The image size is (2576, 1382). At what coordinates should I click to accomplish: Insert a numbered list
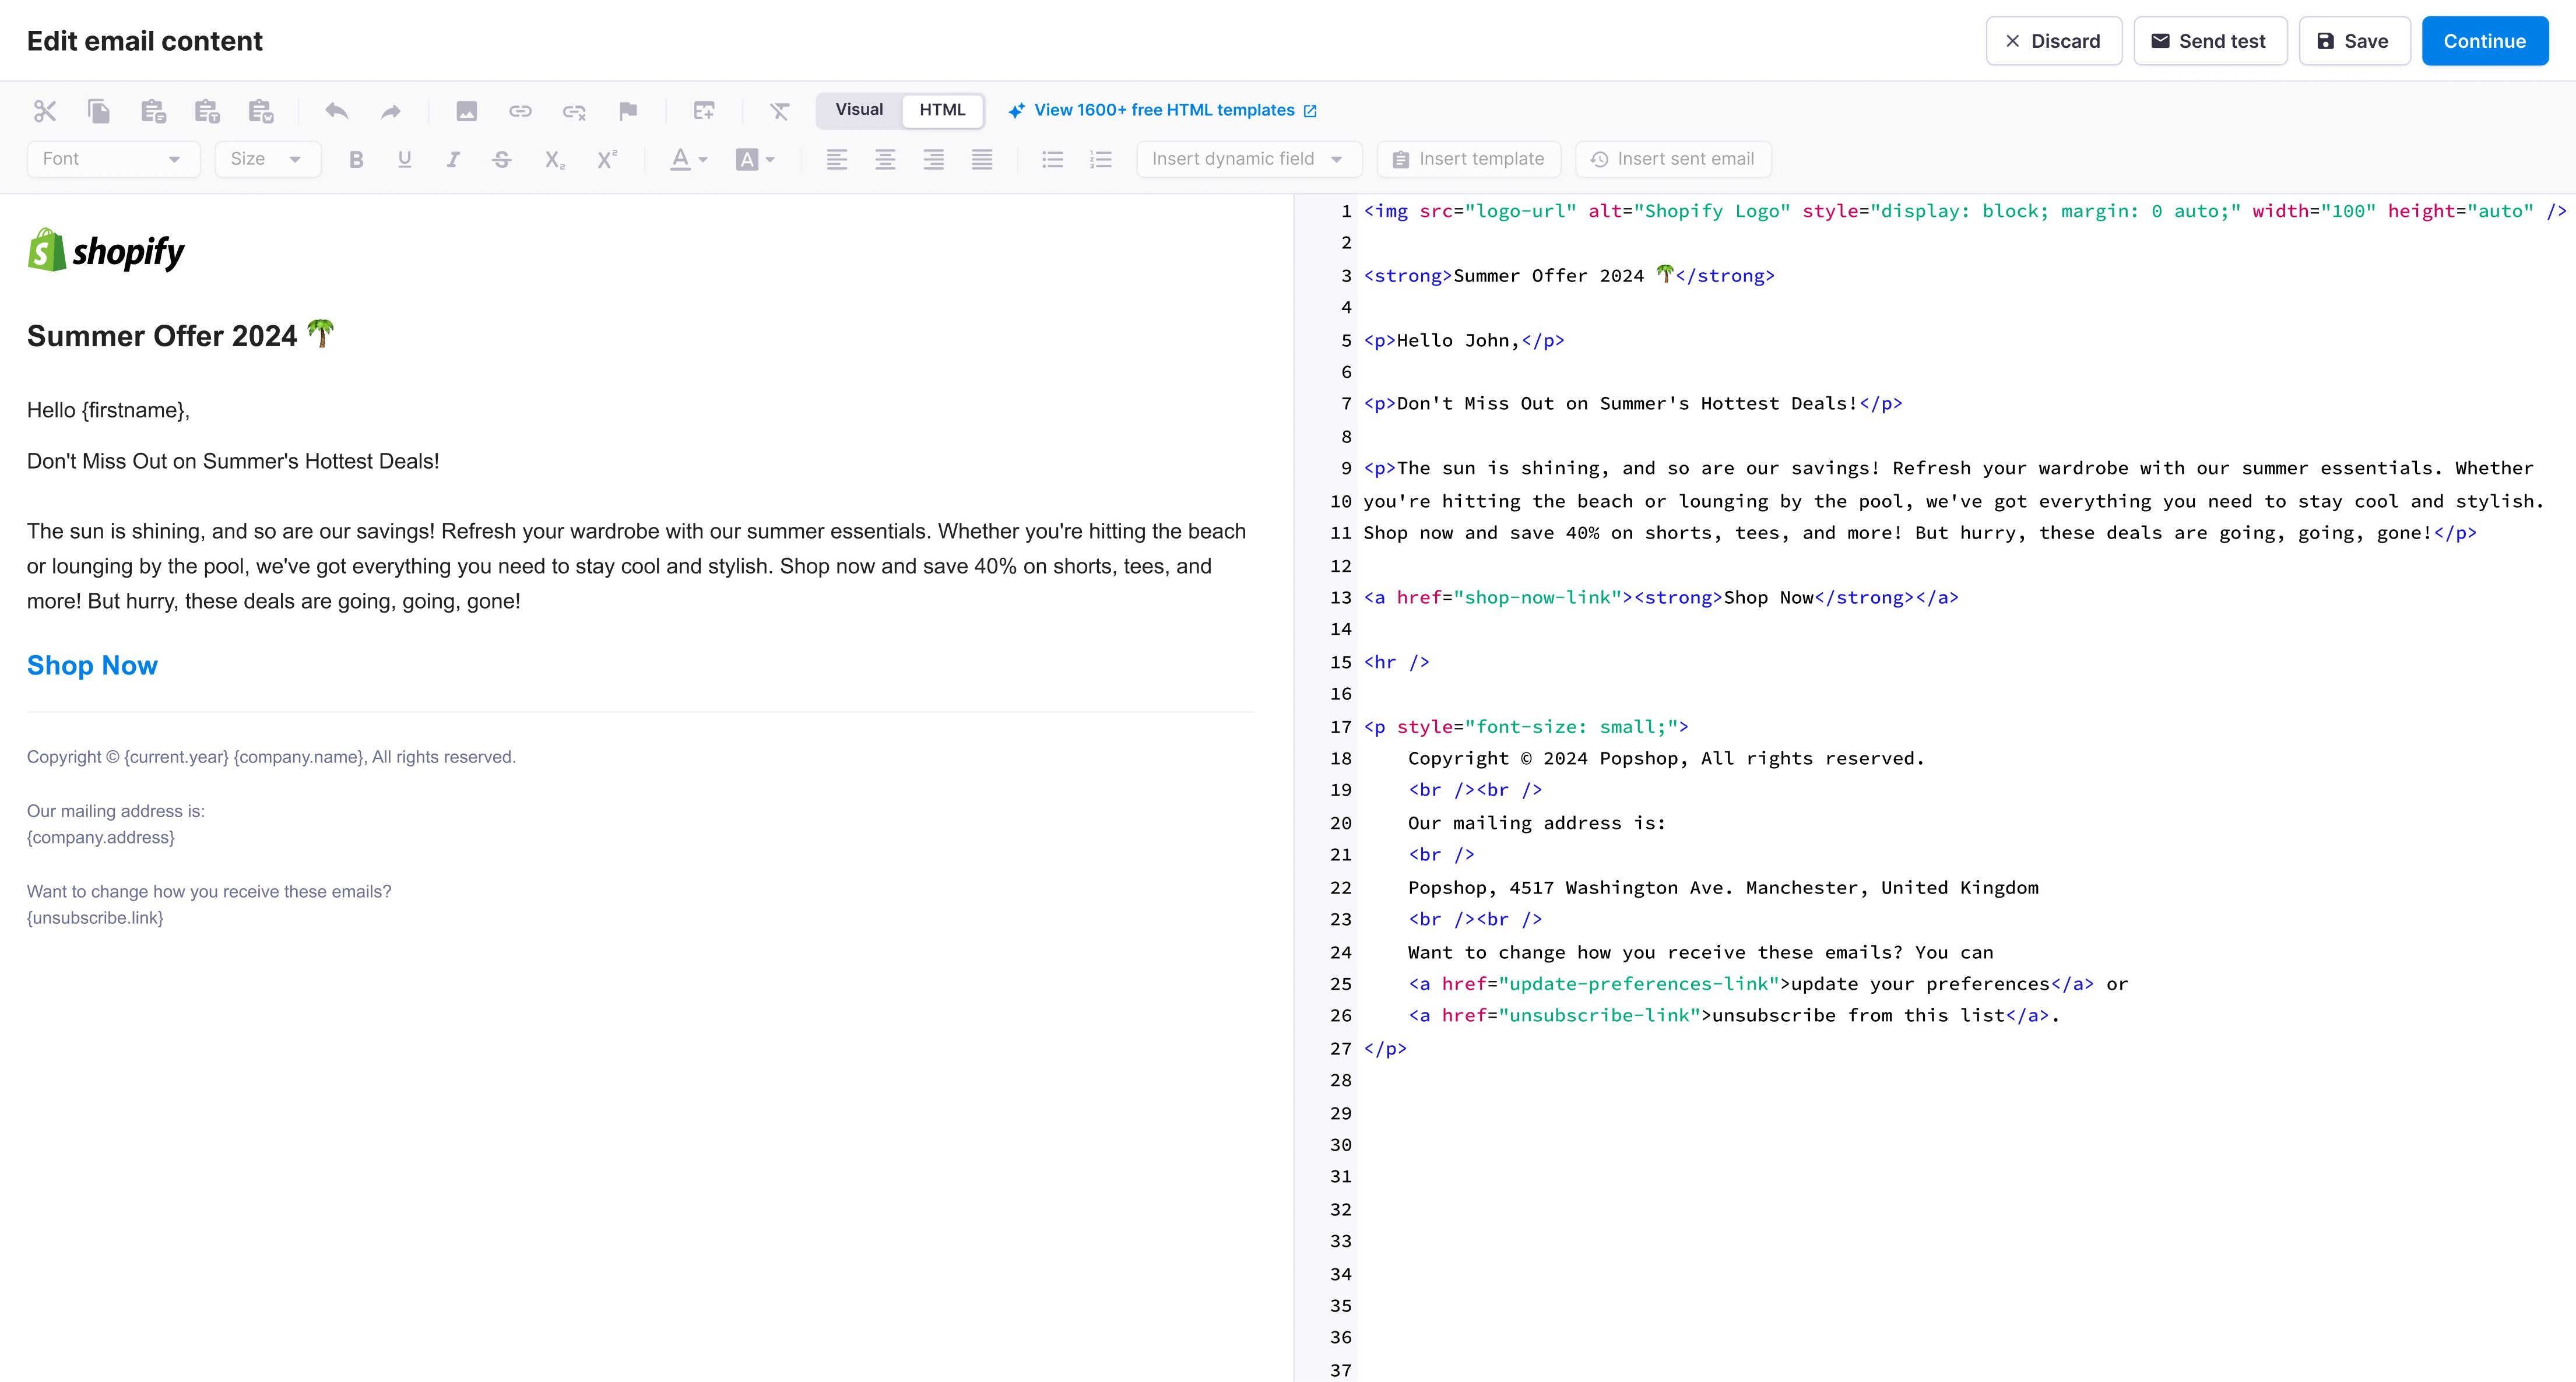point(1101,159)
